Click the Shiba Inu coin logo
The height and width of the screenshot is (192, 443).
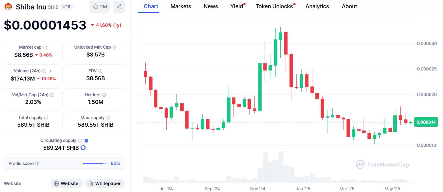[8, 7]
